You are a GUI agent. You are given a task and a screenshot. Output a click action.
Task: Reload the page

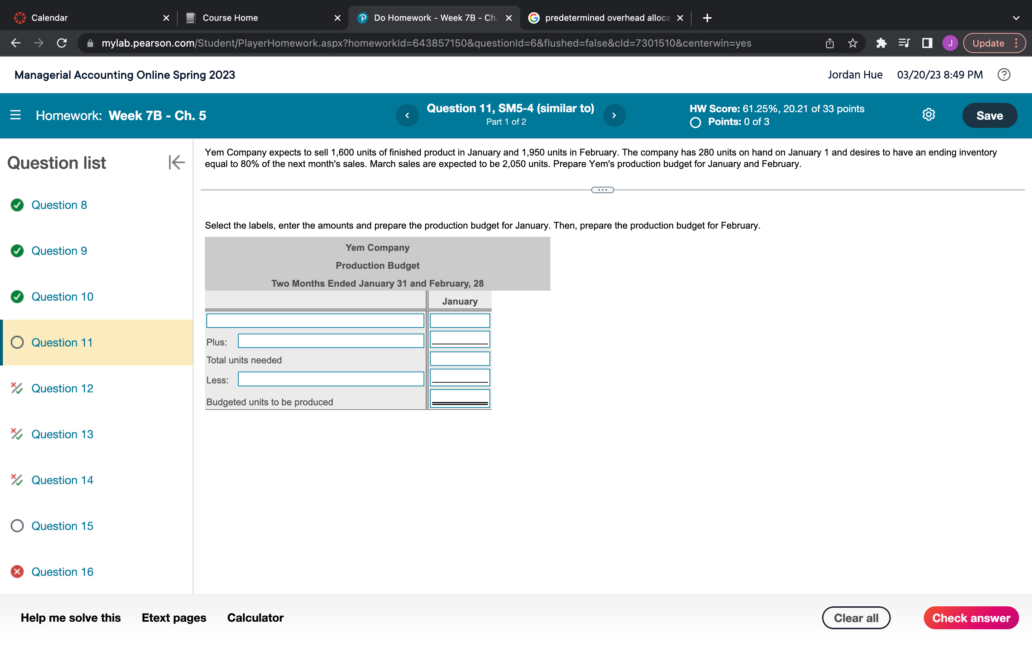pos(62,43)
